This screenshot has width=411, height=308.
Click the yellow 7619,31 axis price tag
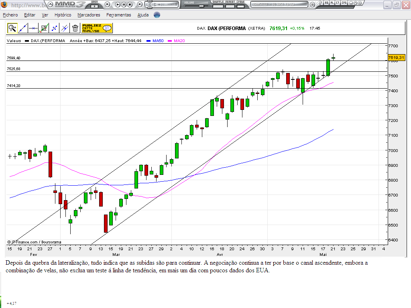(x=396, y=58)
